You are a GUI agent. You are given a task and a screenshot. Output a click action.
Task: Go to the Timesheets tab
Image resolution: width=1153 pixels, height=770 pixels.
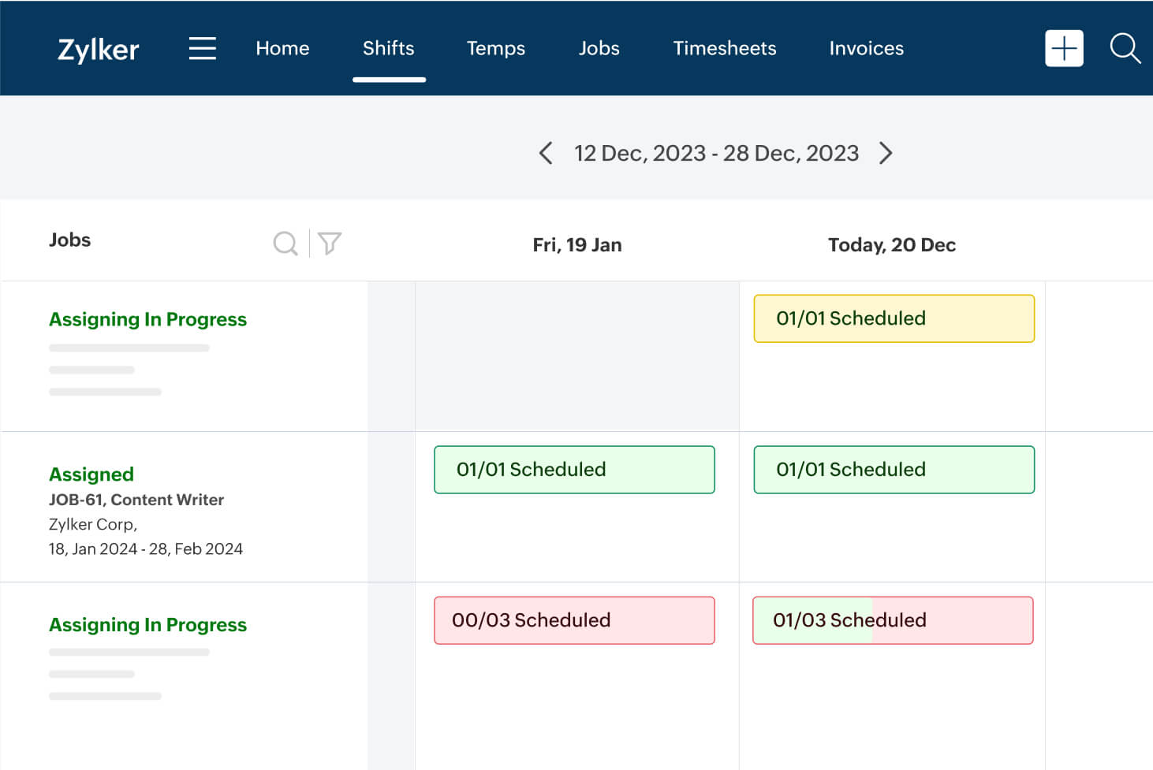tap(725, 48)
